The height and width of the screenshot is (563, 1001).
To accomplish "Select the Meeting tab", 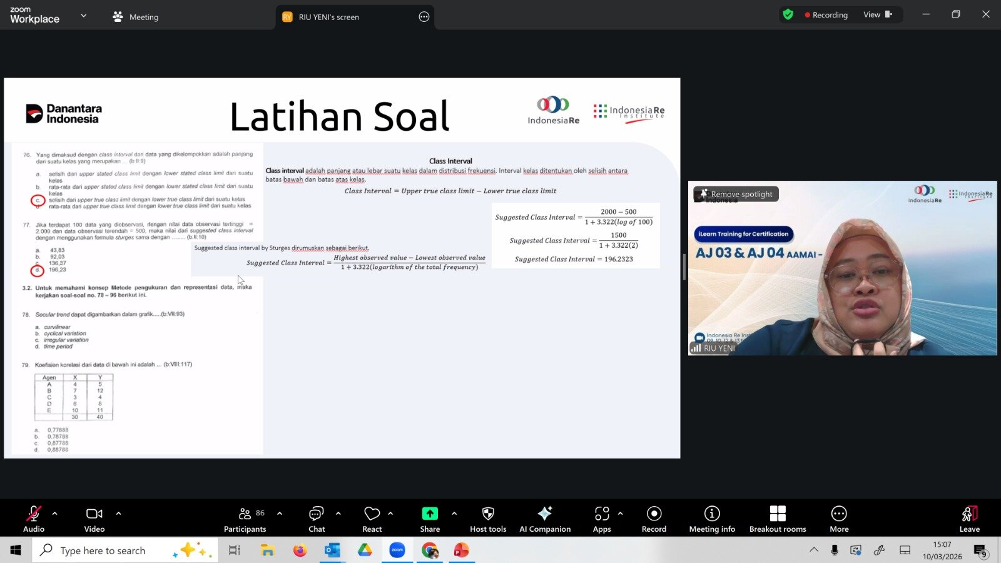I will pos(136,17).
